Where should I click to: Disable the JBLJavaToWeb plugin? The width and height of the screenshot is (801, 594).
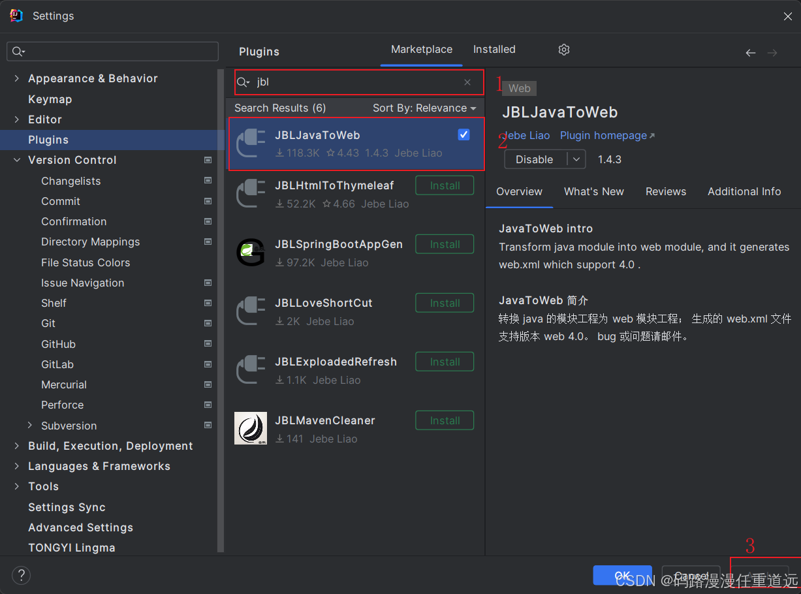(x=535, y=159)
